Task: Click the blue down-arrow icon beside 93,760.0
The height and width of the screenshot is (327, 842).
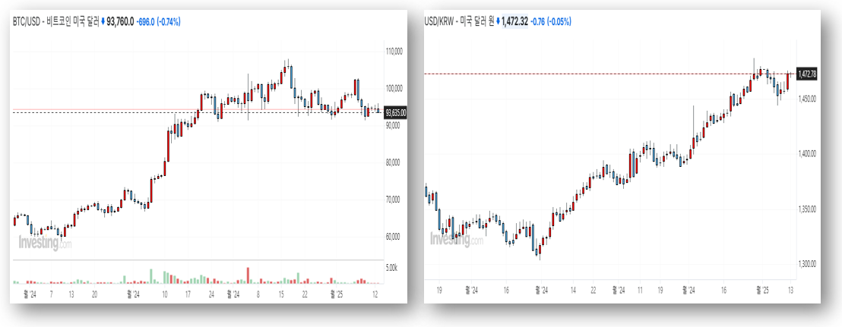Action: pyautogui.click(x=103, y=22)
